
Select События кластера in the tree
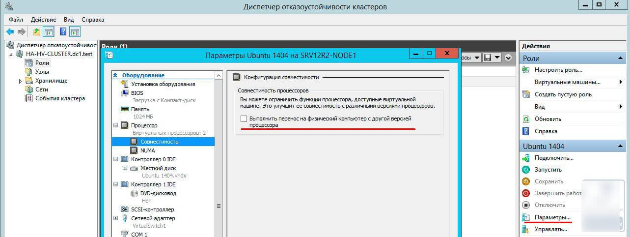tap(60, 98)
